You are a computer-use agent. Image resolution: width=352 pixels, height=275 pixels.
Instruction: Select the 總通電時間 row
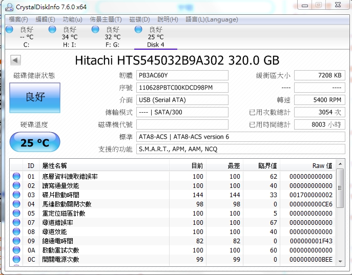pyautogui.click(x=173, y=241)
